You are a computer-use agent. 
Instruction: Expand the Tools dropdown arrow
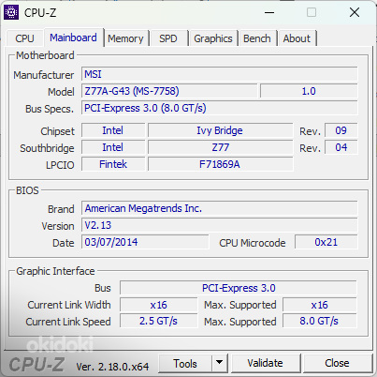[x=220, y=364]
